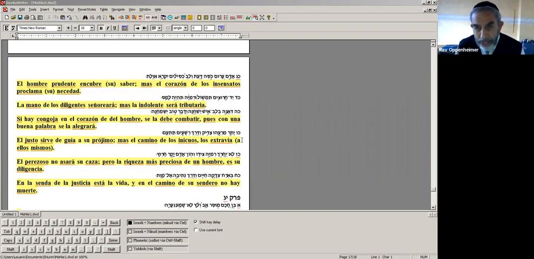Click the on-screen Enter key
This screenshot has width=534, height=259.
coord(113,240)
